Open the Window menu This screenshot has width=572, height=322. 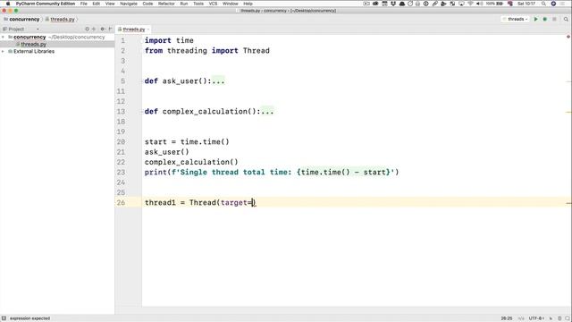[x=231, y=4]
